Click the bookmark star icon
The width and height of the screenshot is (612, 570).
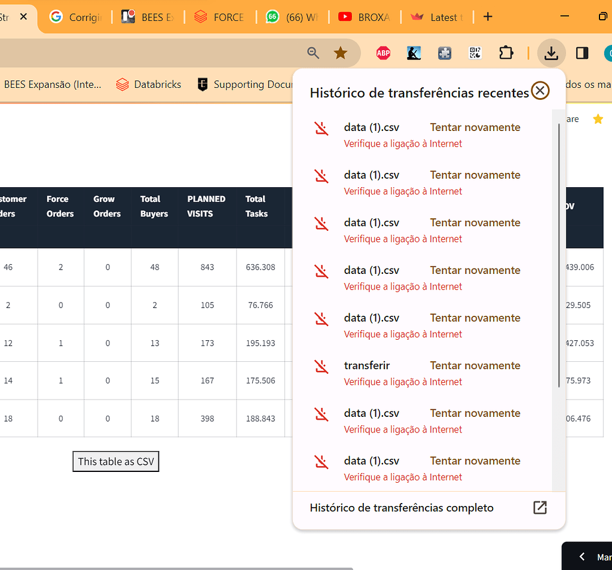pos(341,53)
